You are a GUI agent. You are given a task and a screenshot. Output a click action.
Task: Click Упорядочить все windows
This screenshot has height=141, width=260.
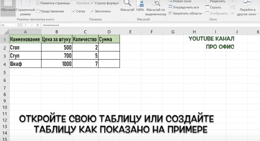[x=184, y=7]
